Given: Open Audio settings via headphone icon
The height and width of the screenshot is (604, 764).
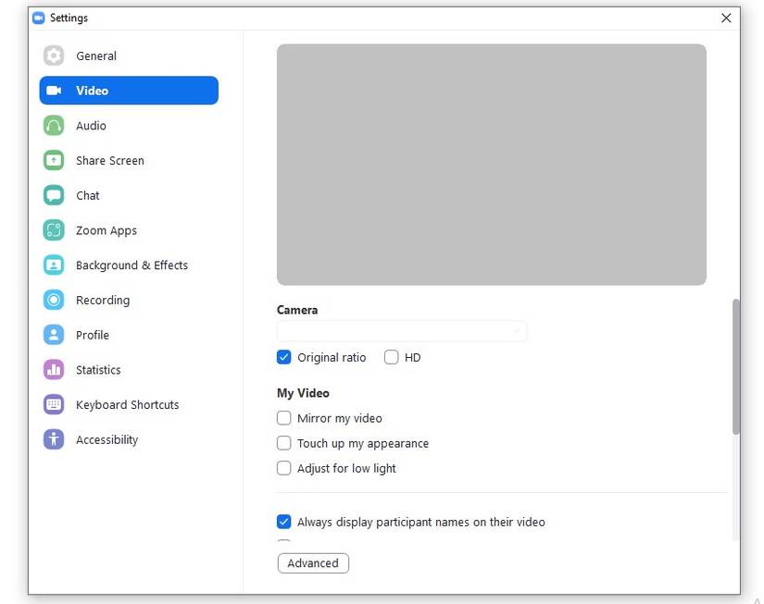Looking at the screenshot, I should pyautogui.click(x=54, y=126).
